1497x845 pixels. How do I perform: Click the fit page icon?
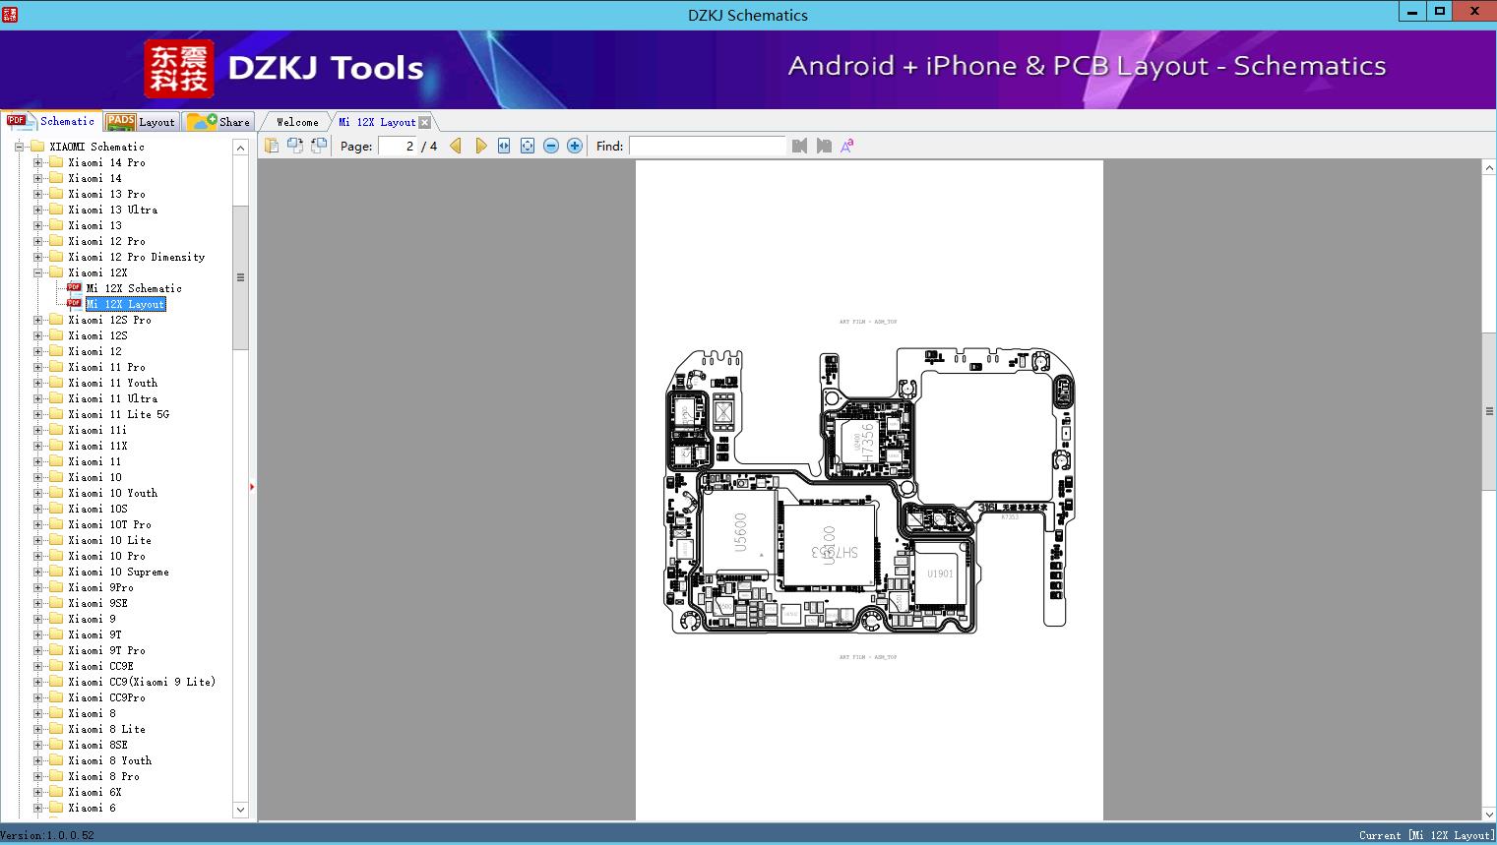[x=528, y=146]
